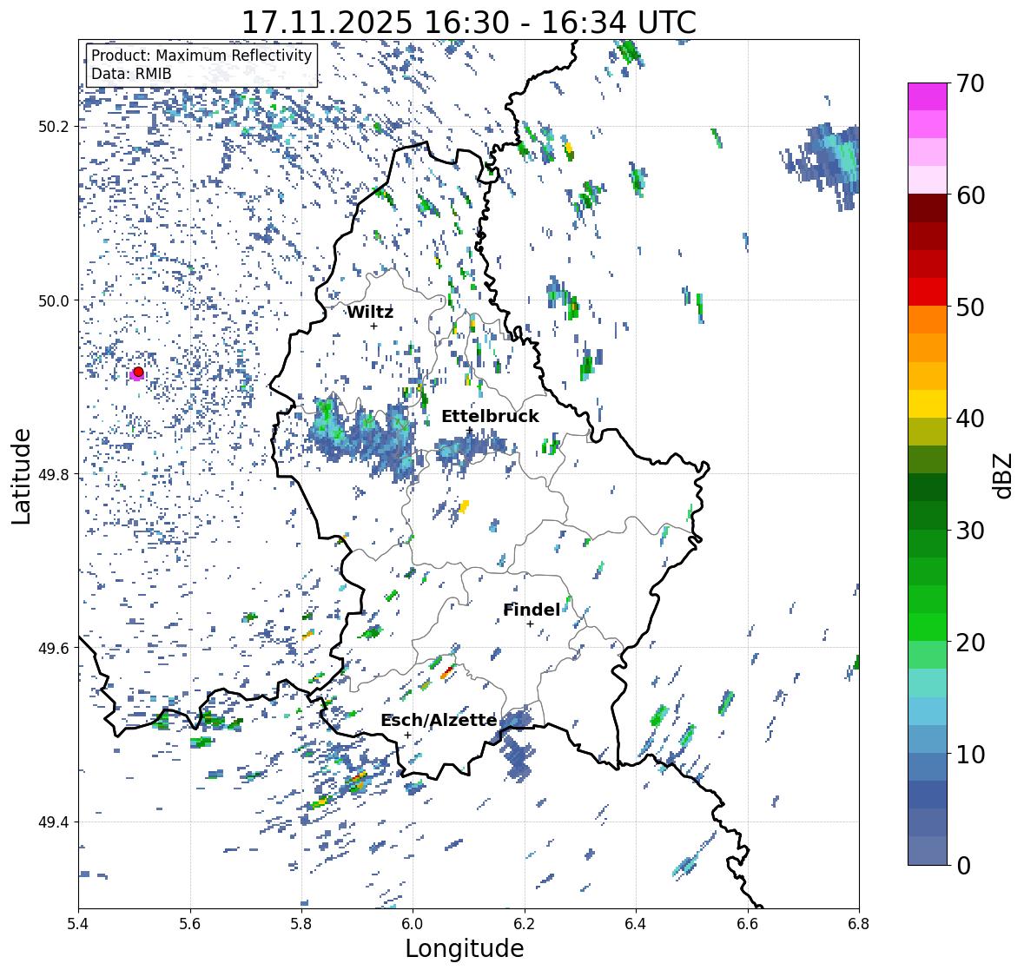
Task: Click the 6.6 longitude tick label
Action: coord(747,923)
